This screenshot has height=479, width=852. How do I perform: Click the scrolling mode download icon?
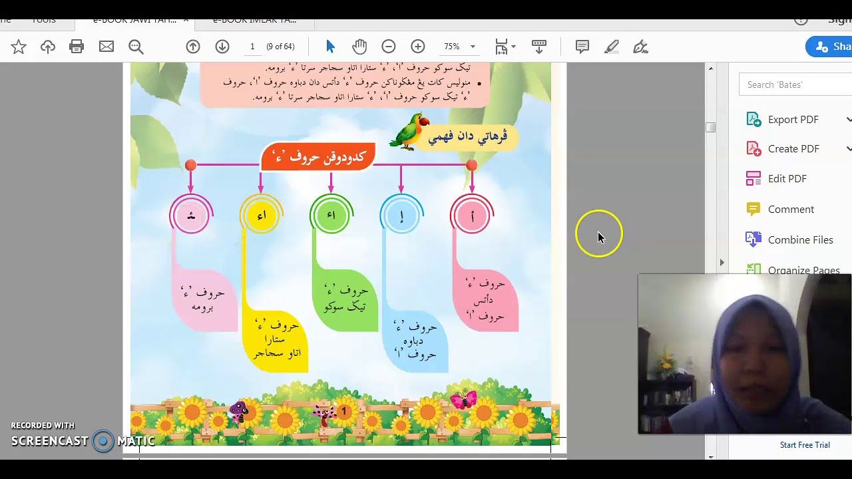[539, 47]
